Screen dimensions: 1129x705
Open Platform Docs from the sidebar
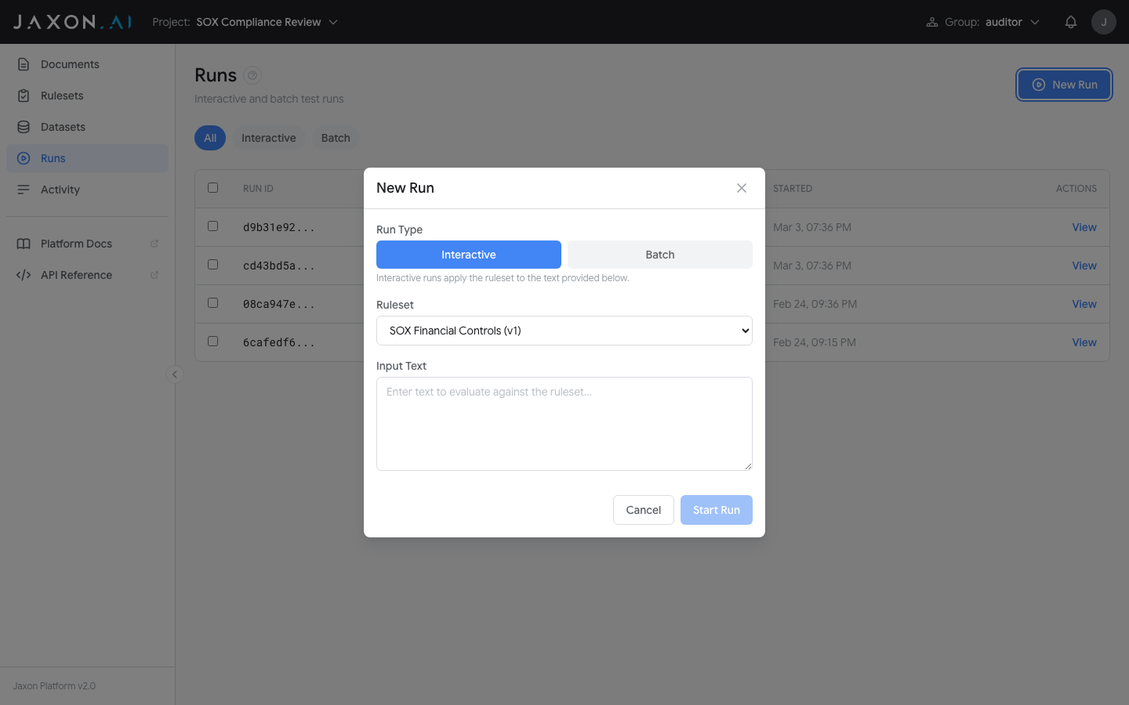coord(76,244)
